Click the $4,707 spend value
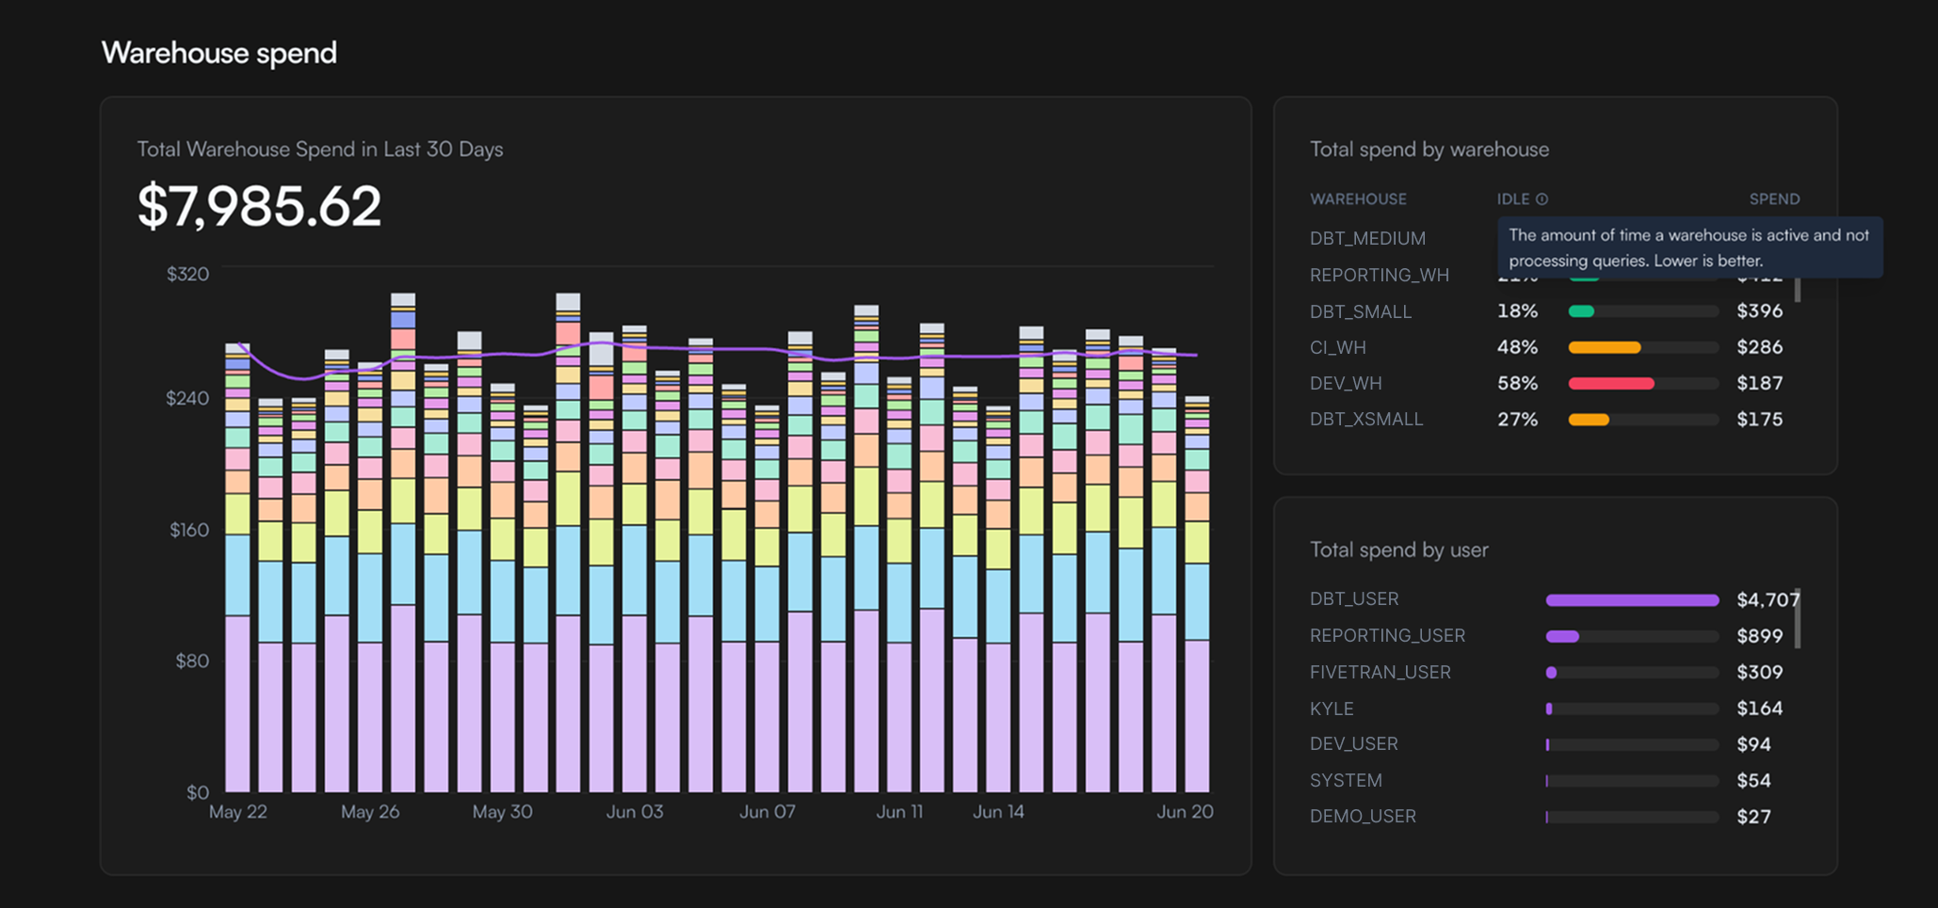The width and height of the screenshot is (1938, 908). [x=1768, y=599]
